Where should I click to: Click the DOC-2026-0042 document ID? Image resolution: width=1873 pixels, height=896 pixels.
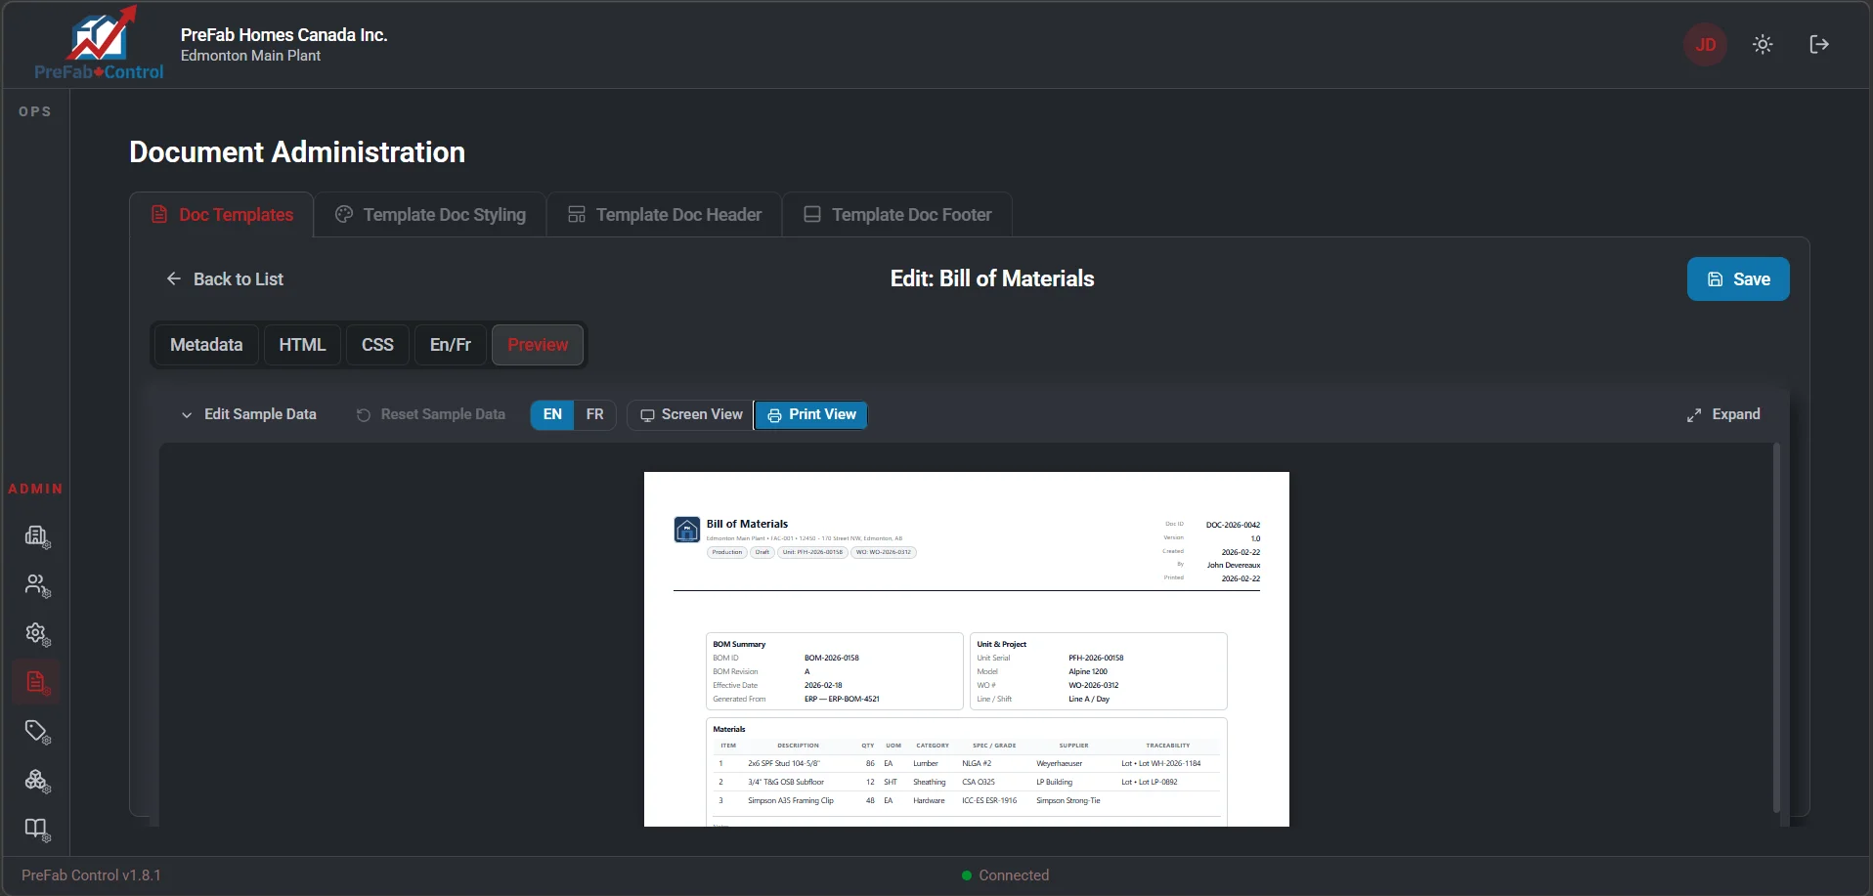(x=1233, y=525)
